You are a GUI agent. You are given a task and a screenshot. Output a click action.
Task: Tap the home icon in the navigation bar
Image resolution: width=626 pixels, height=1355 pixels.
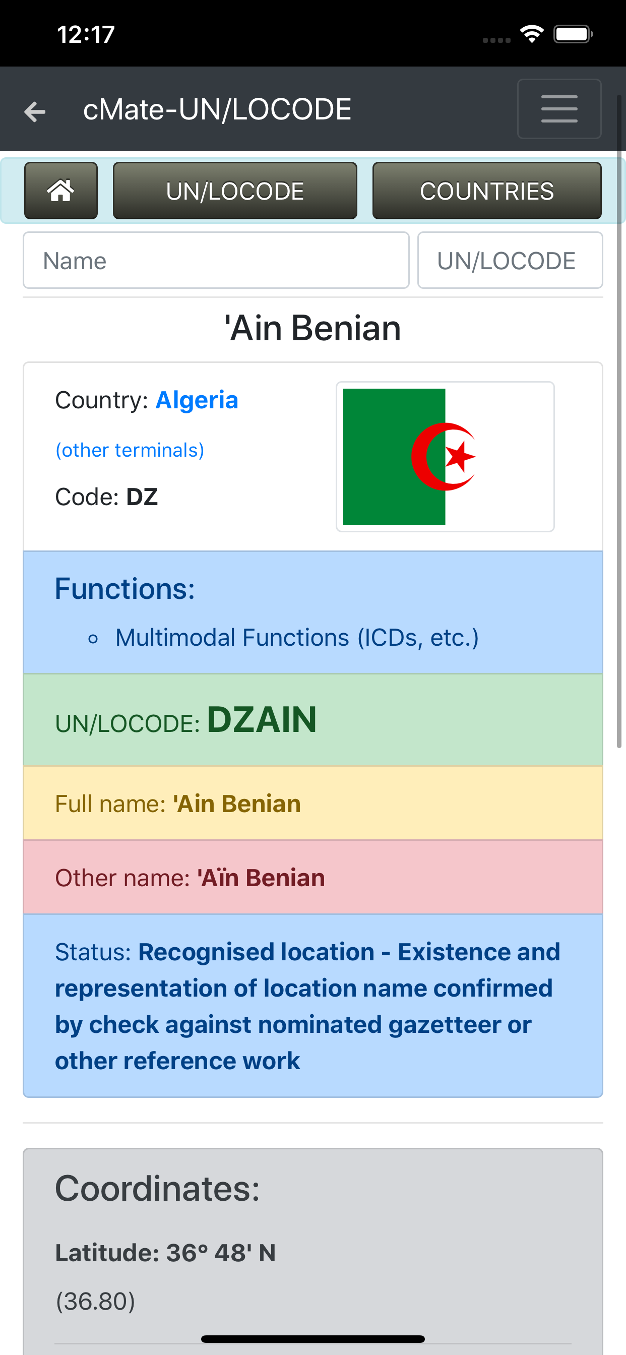pos(60,191)
